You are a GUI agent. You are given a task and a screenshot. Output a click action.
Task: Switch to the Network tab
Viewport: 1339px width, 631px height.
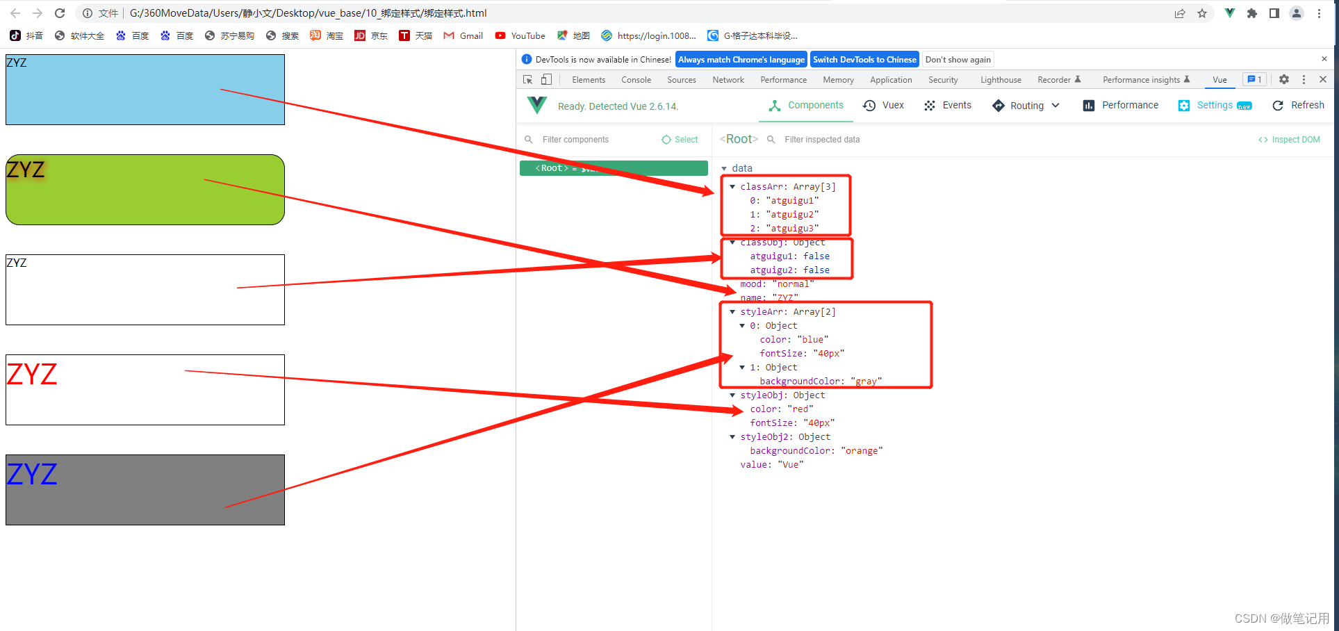click(x=728, y=80)
